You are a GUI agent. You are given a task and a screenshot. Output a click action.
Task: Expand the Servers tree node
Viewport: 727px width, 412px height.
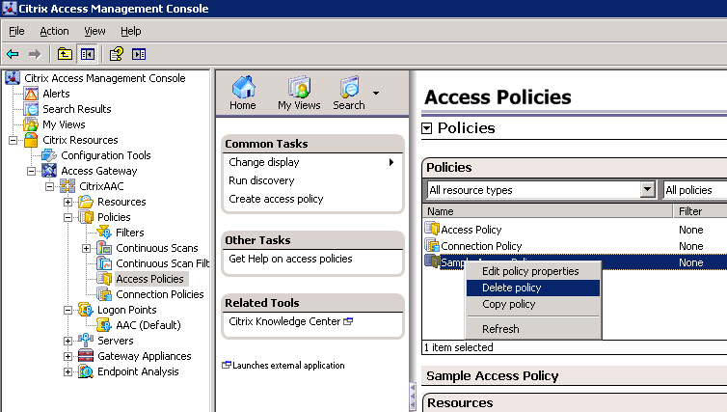[x=67, y=341]
